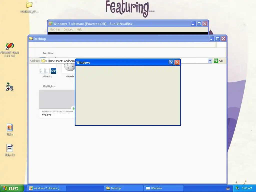Open the flaky.jpeg highlight card
This screenshot has height=192, width=256.
point(57,103)
